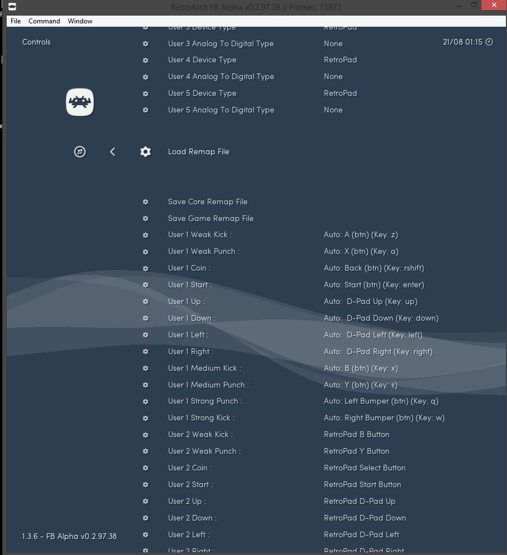The width and height of the screenshot is (507, 555).
Task: Select the User 4 Analog To Digital Type row
Action: pos(221,77)
